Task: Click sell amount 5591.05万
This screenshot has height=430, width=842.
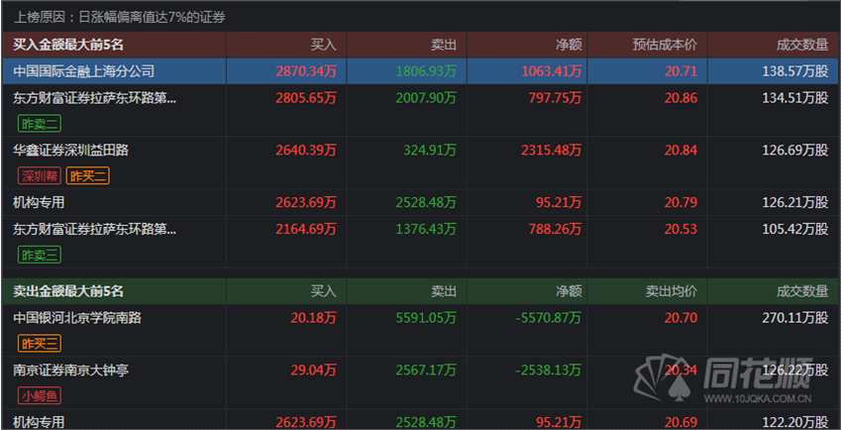Action: point(426,318)
